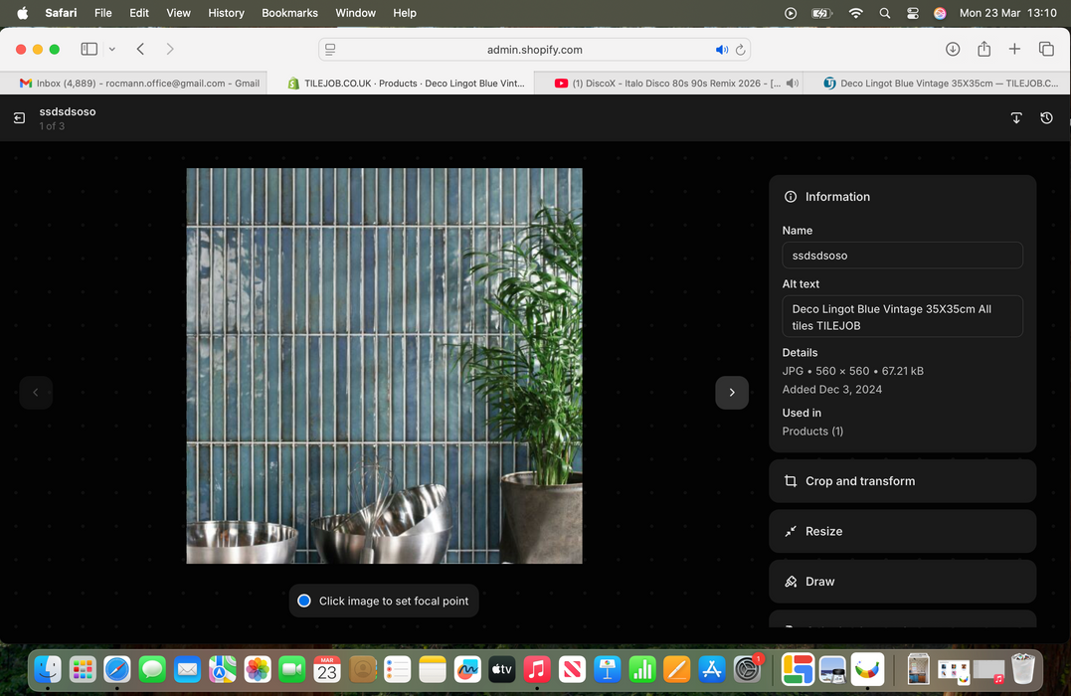This screenshot has width=1071, height=696.
Task: Mute audio on the DiscoX YouTube tab
Action: point(792,84)
